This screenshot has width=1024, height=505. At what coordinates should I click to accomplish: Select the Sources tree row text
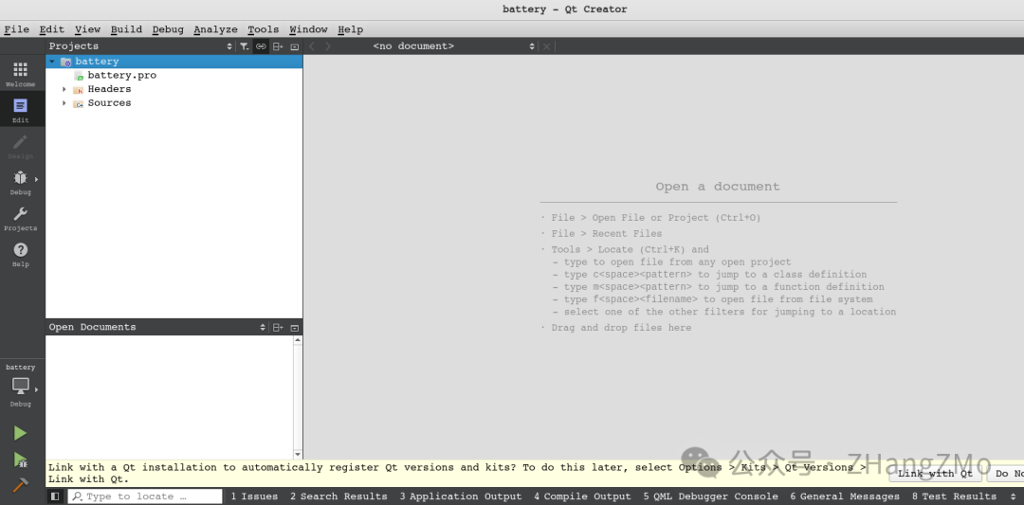coord(109,103)
